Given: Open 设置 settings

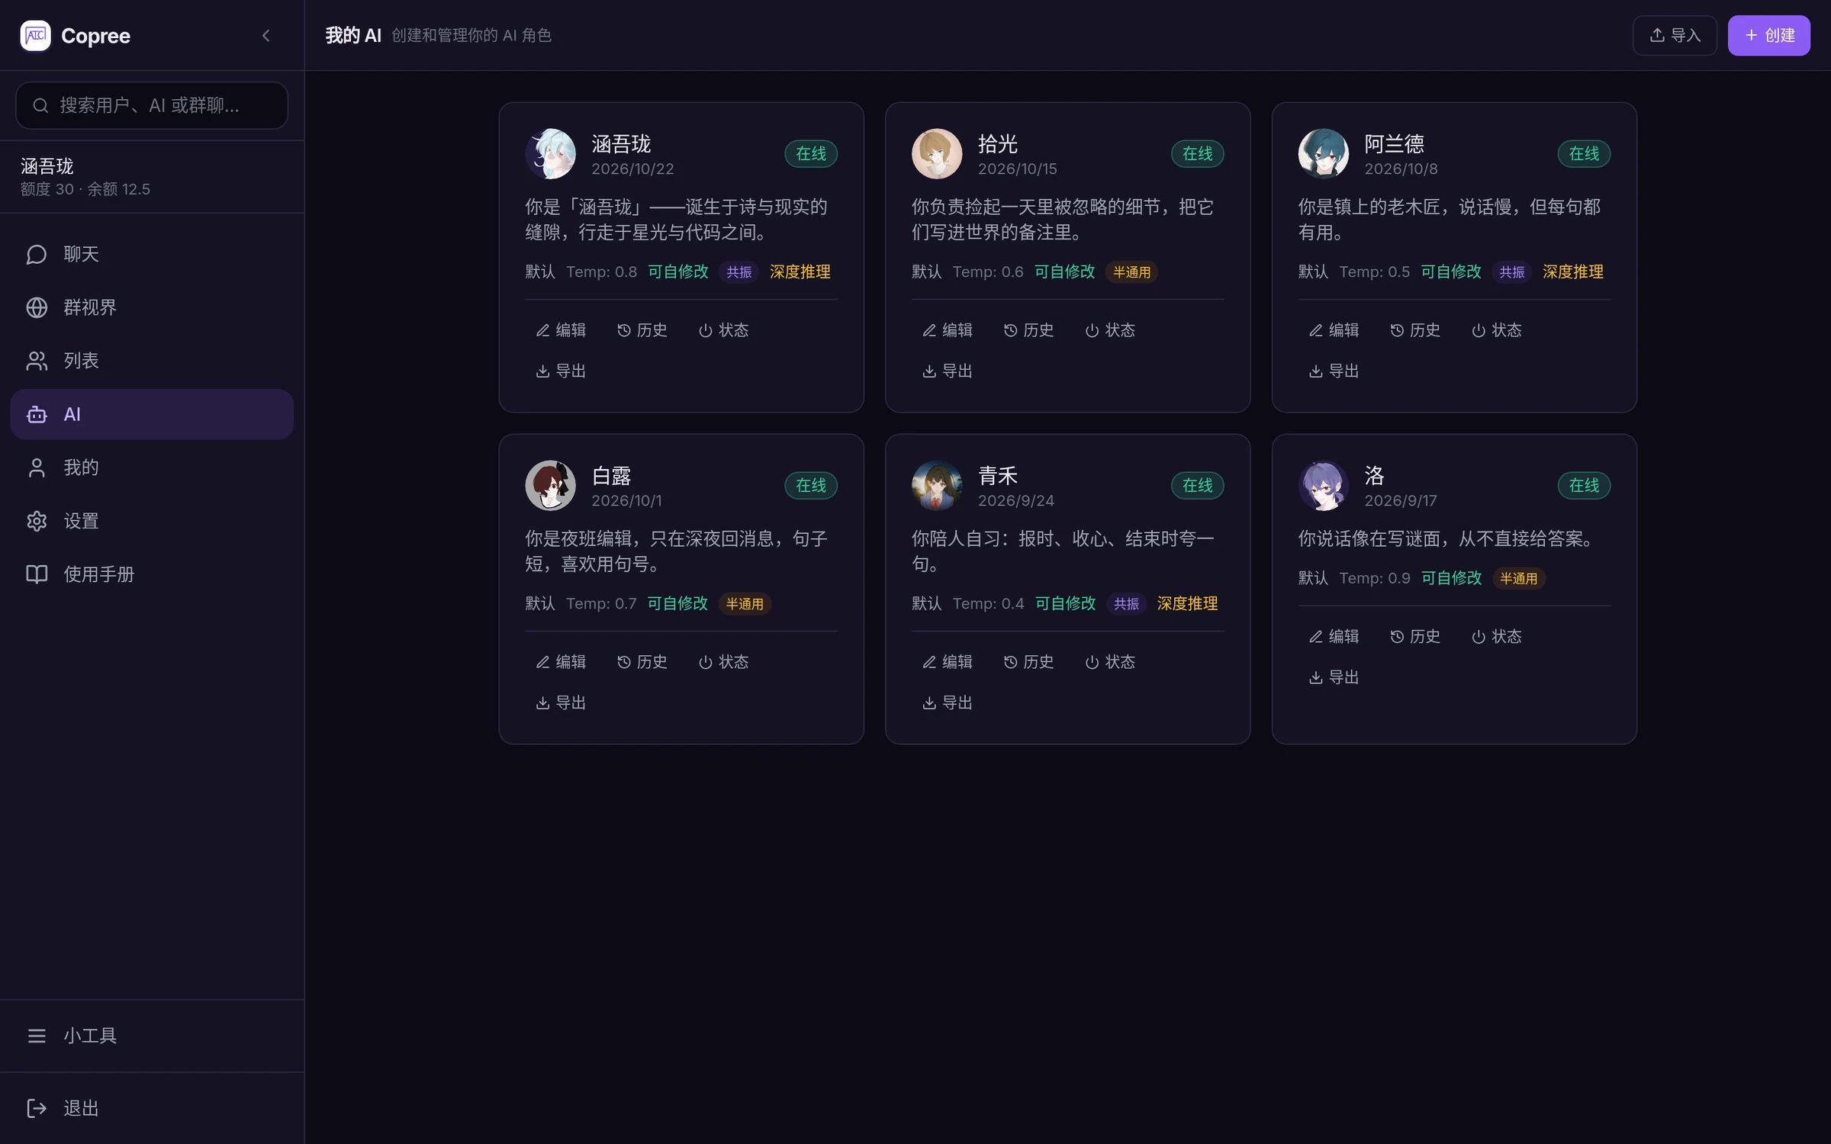Looking at the screenshot, I should pyautogui.click(x=152, y=521).
